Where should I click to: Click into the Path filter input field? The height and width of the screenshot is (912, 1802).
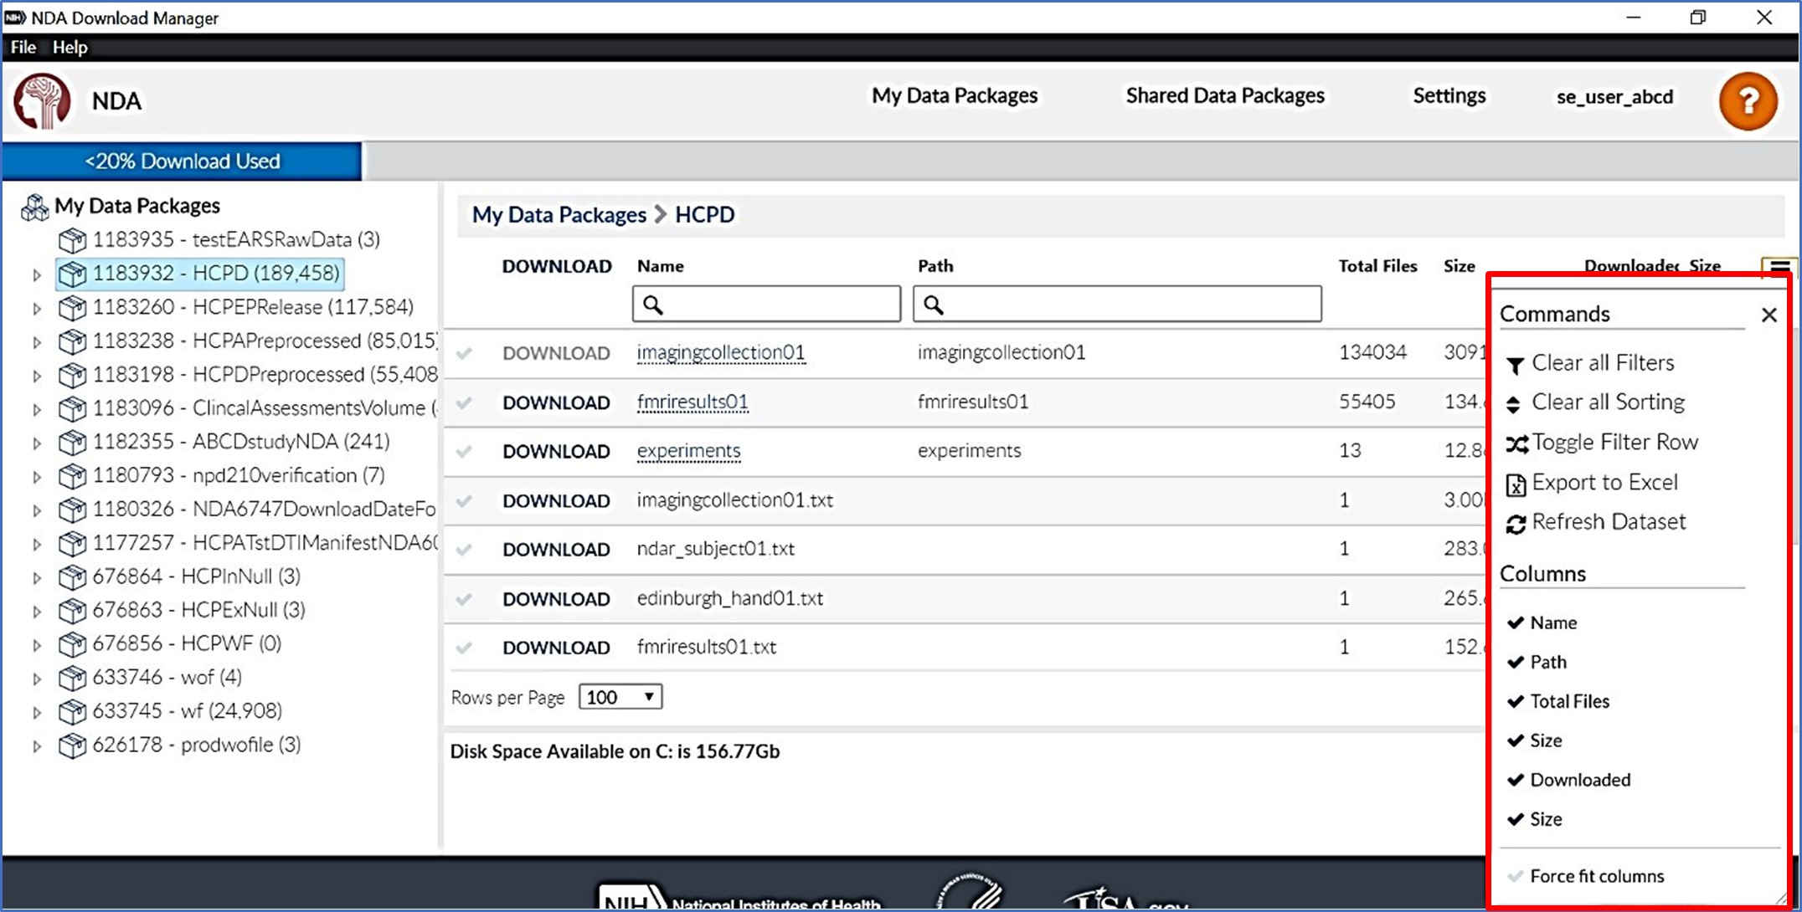(1117, 305)
